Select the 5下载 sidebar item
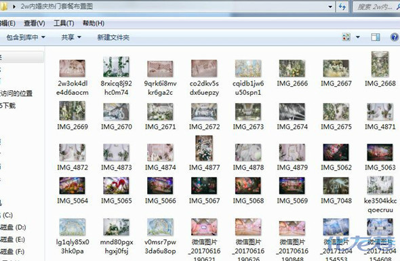The image size is (400, 261). tap(7, 105)
